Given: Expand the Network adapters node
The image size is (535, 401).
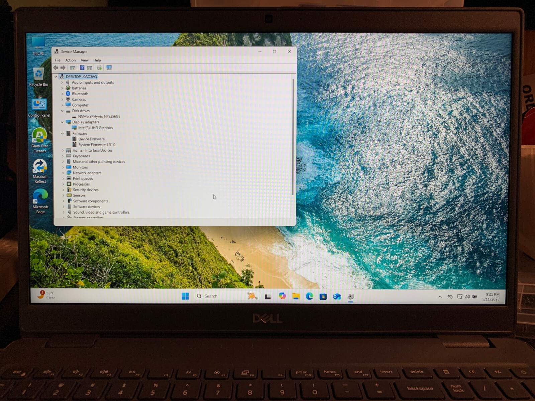Looking at the screenshot, I should point(63,173).
